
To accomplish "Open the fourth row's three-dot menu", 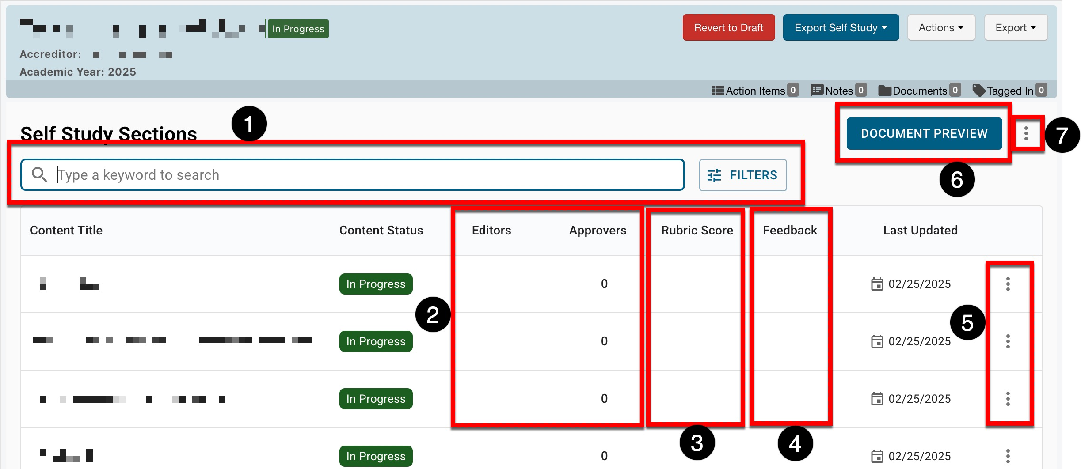I will [x=1008, y=456].
